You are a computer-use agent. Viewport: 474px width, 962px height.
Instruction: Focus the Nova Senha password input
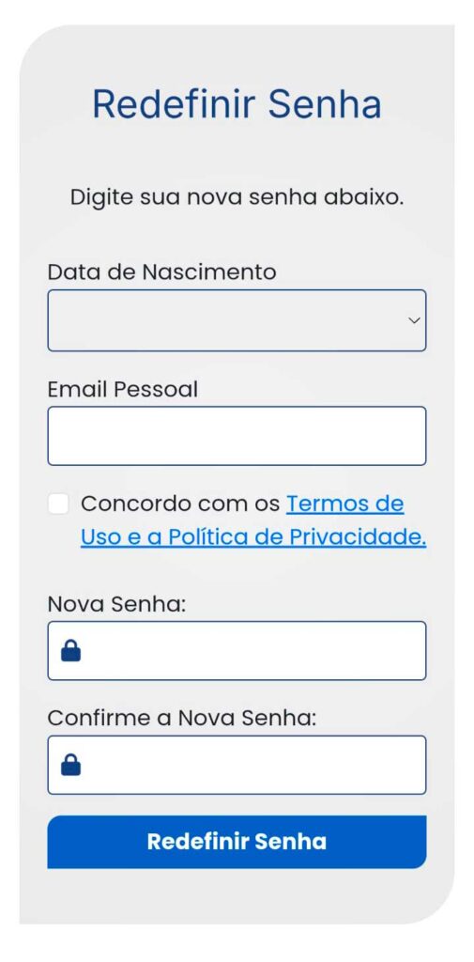(x=237, y=651)
